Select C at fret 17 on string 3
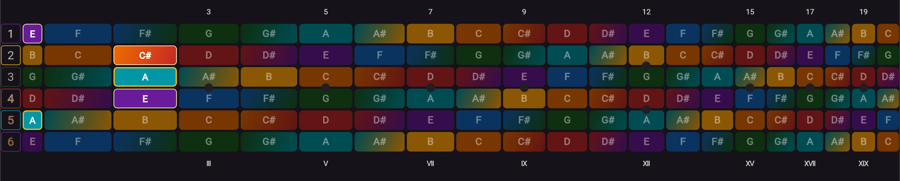The width and height of the screenshot is (900, 181). tap(810, 77)
